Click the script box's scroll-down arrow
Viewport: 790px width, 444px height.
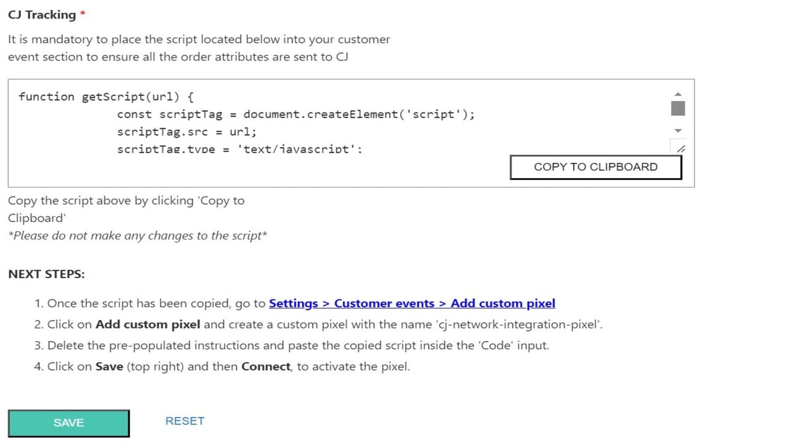click(x=678, y=130)
